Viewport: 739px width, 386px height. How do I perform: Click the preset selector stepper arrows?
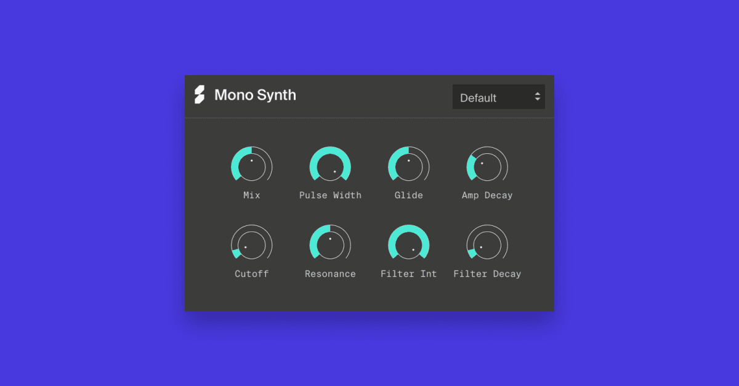tap(536, 97)
